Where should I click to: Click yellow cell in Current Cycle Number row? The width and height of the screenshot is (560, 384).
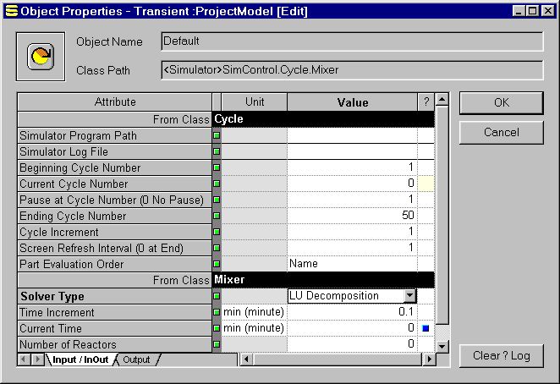[426, 184]
